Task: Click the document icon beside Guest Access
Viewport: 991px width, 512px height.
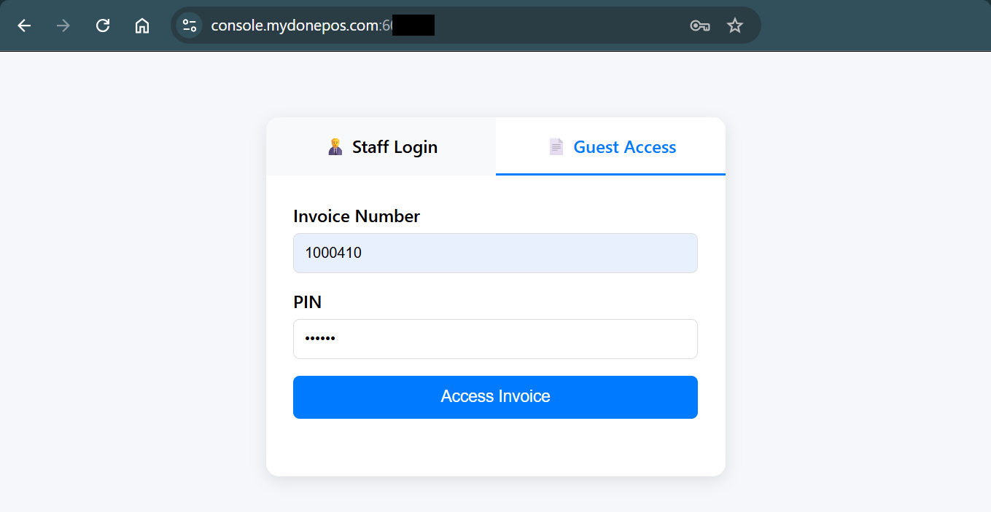Action: (x=556, y=147)
